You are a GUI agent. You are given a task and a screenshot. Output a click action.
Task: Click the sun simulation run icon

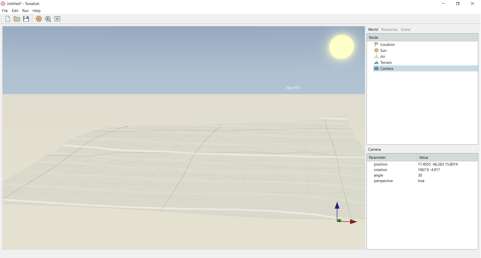39,19
